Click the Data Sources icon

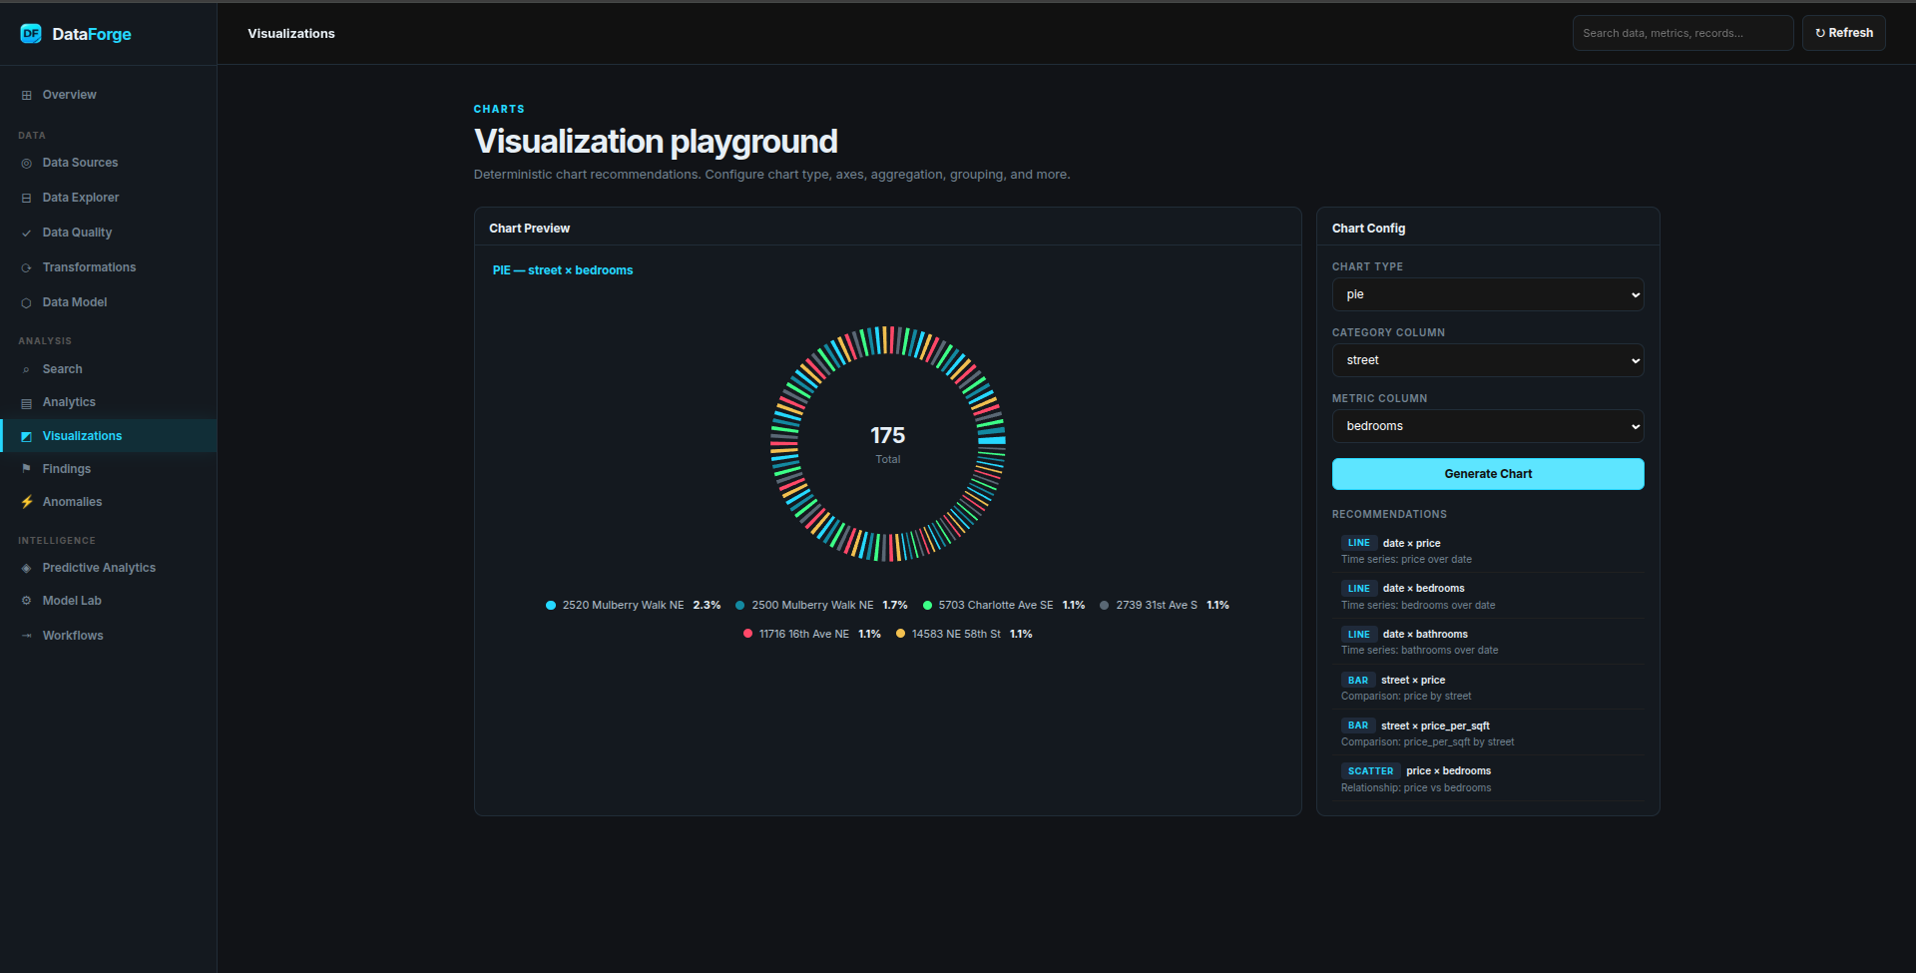click(x=27, y=163)
